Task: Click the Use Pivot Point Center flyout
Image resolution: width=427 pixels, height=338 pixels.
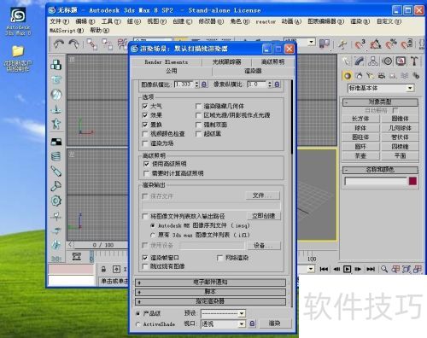Action: 325,44
